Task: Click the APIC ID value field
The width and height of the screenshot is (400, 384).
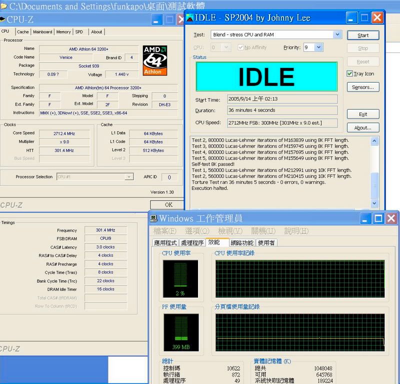Action: 169,177
